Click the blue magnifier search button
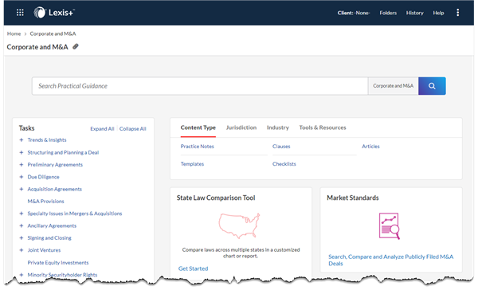 tap(432, 86)
